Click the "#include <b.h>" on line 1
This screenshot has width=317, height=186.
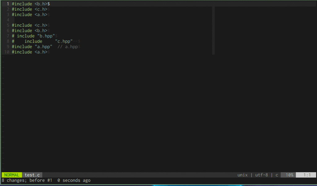[x=29, y=4]
